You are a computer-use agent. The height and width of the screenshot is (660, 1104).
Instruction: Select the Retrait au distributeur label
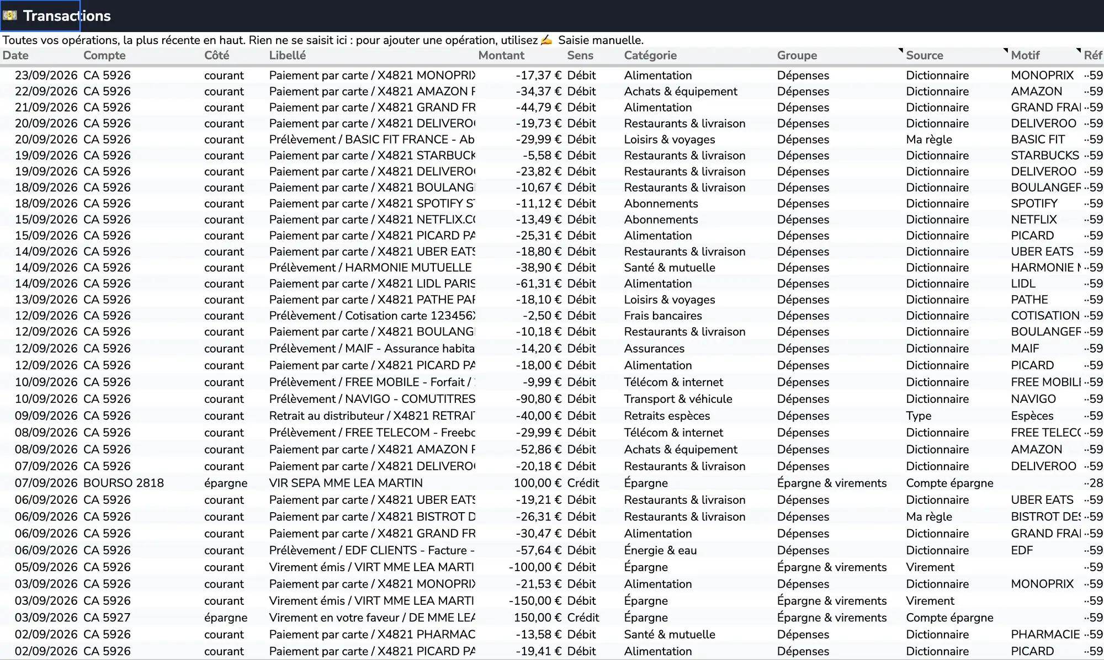point(372,416)
